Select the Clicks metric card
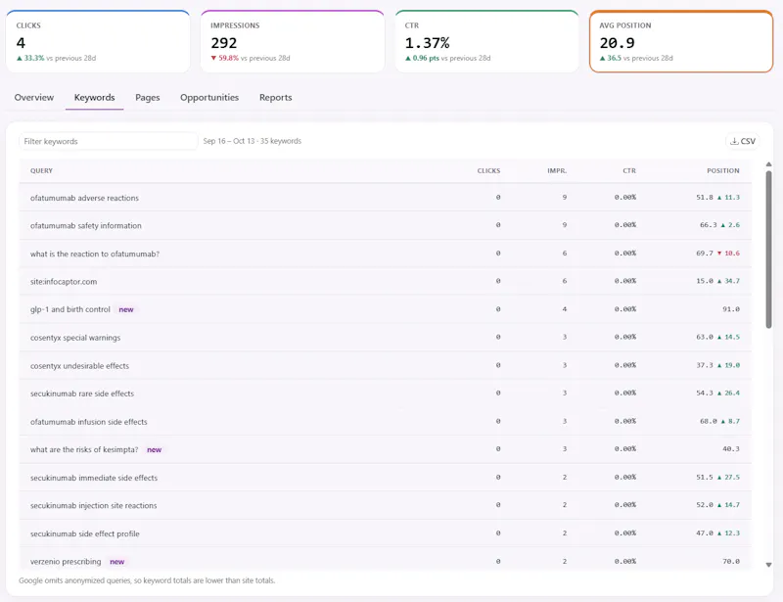The height and width of the screenshot is (602, 783). 98,41
